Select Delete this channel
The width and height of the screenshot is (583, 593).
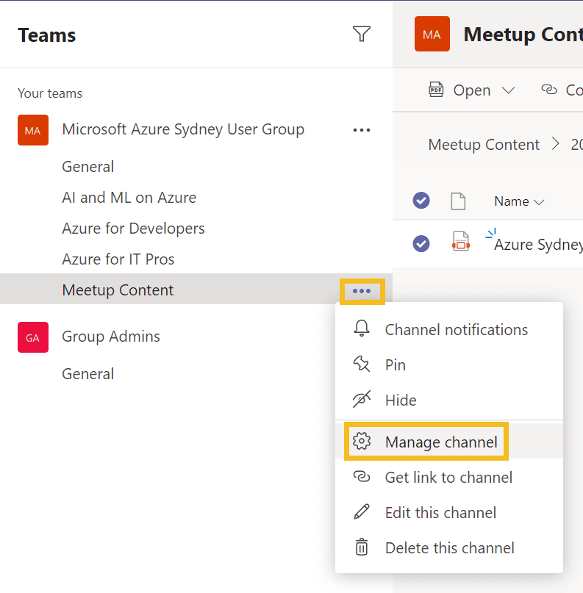(449, 547)
